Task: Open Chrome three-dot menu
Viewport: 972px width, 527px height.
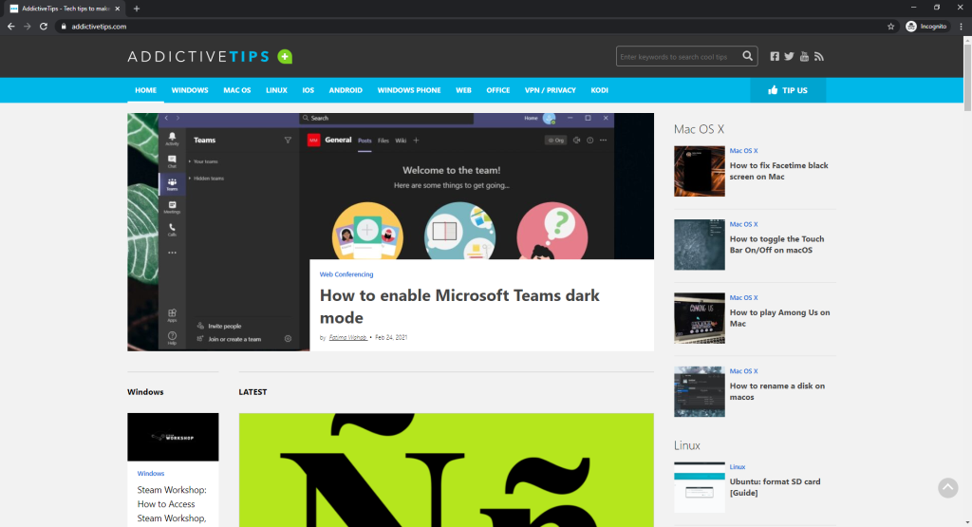Action: pyautogui.click(x=962, y=26)
